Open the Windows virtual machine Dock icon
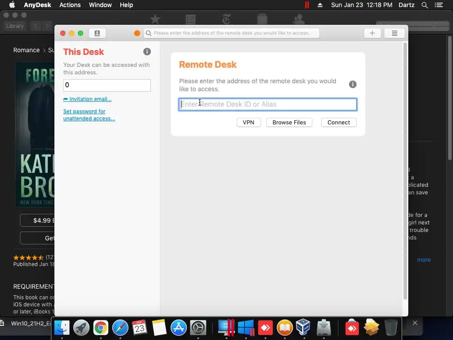The image size is (453, 340). [246, 328]
